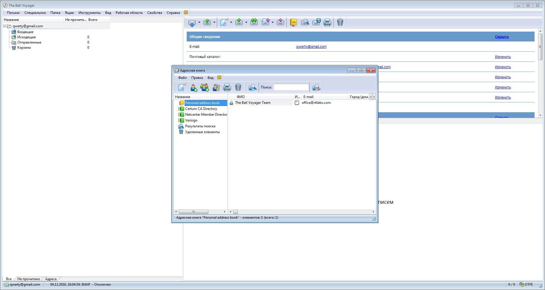Image resolution: width=545 pixels, height=290 pixels.
Task: Click the add new group icon
Action: coord(205,87)
